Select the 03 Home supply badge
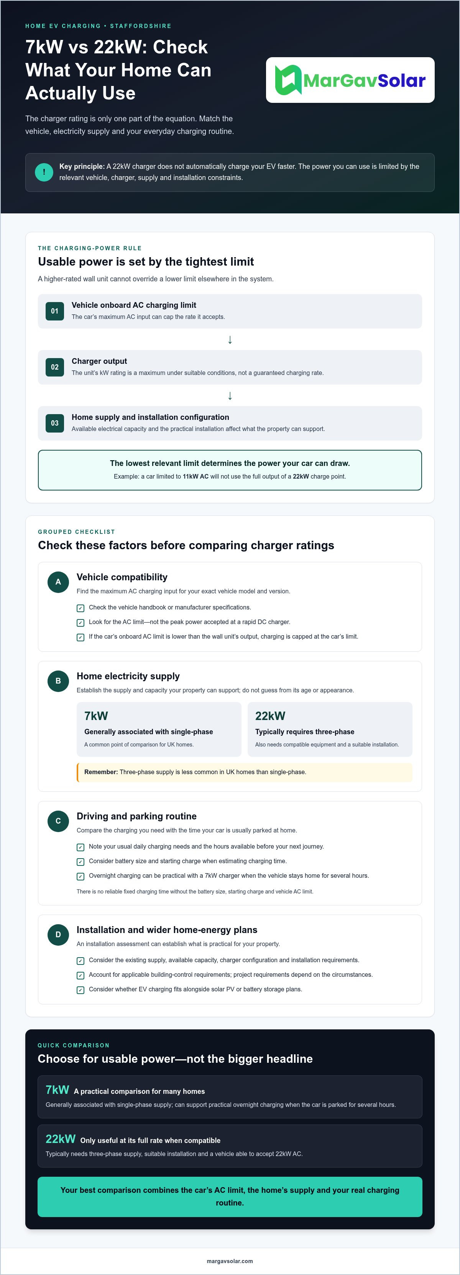460x1275 pixels. tap(55, 423)
